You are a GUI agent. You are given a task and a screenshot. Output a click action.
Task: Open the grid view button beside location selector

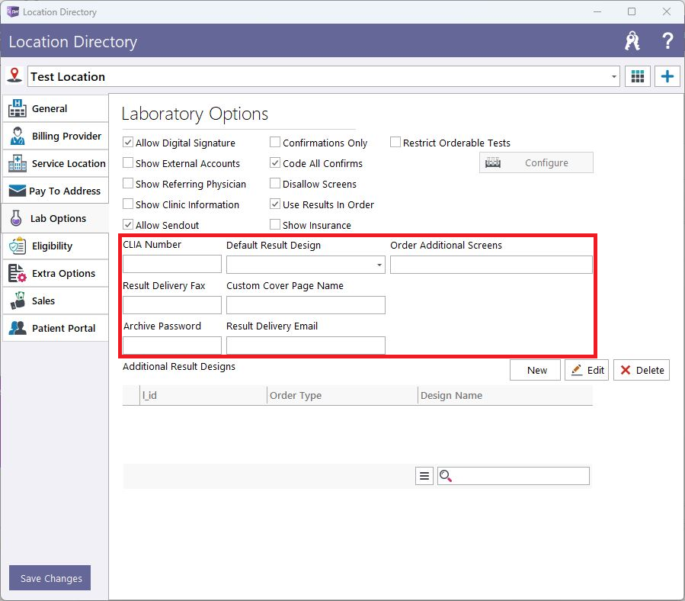pos(638,76)
